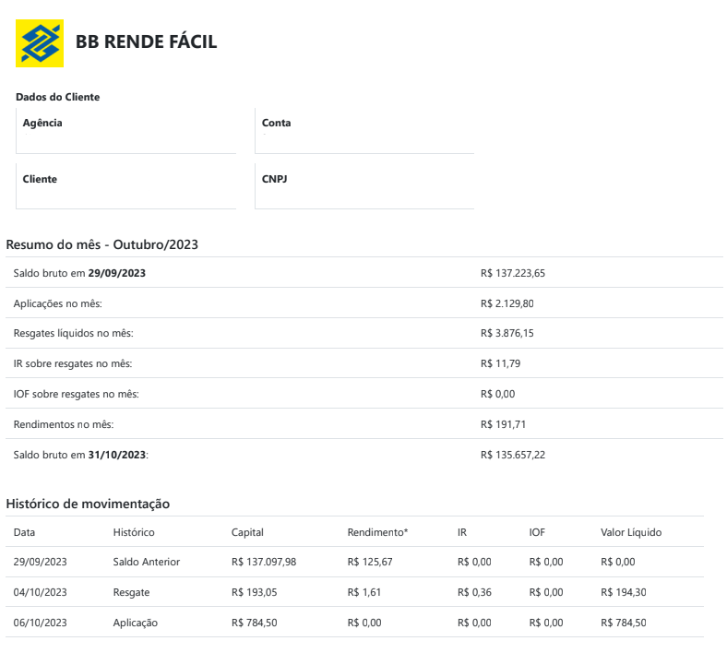
Task: Select the Agência field box
Action: click(126, 131)
